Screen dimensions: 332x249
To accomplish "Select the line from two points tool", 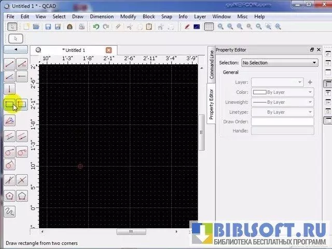I will point(9,64).
